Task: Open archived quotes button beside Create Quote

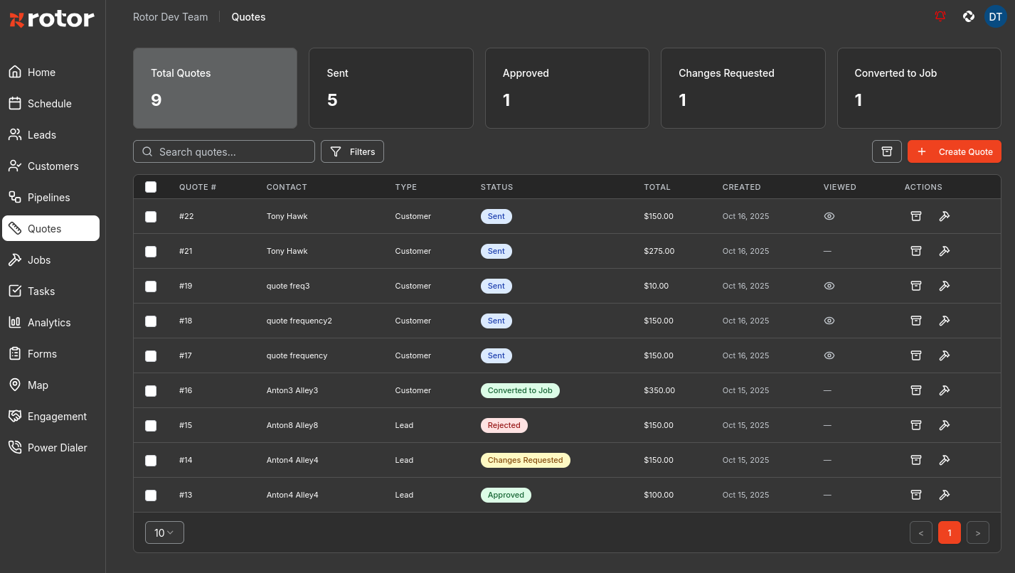Action: coord(887,151)
